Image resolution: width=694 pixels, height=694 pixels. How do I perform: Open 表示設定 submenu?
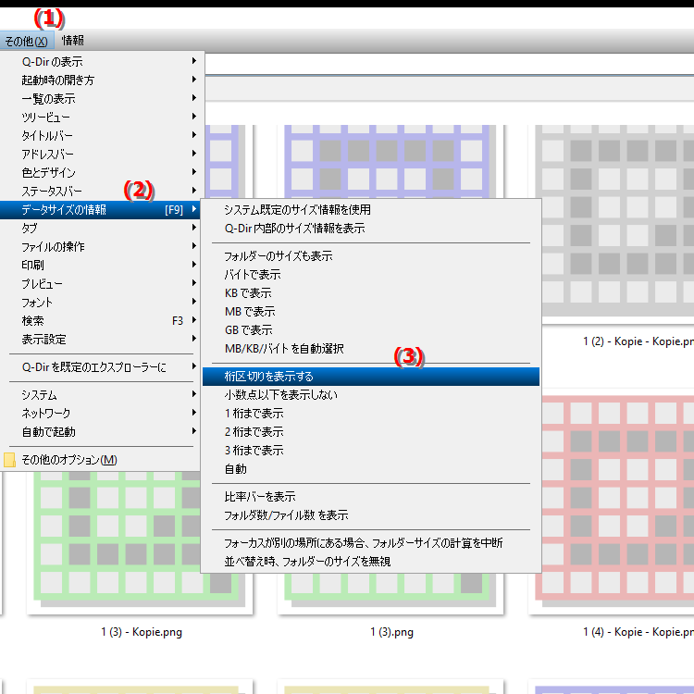pos(102,340)
